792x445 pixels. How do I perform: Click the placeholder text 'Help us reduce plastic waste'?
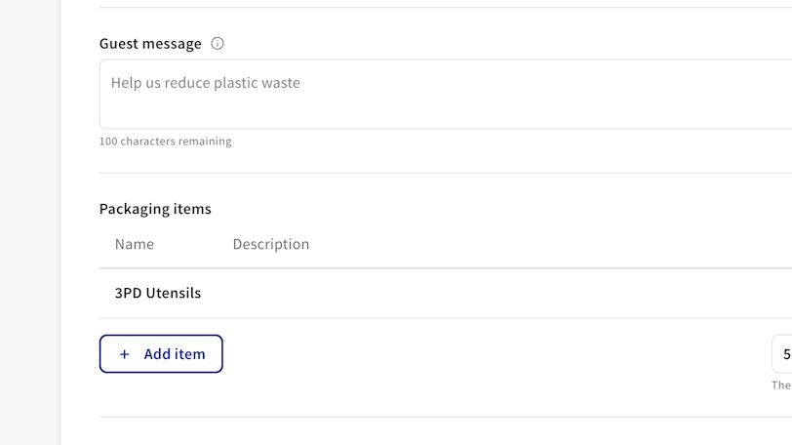coord(205,83)
